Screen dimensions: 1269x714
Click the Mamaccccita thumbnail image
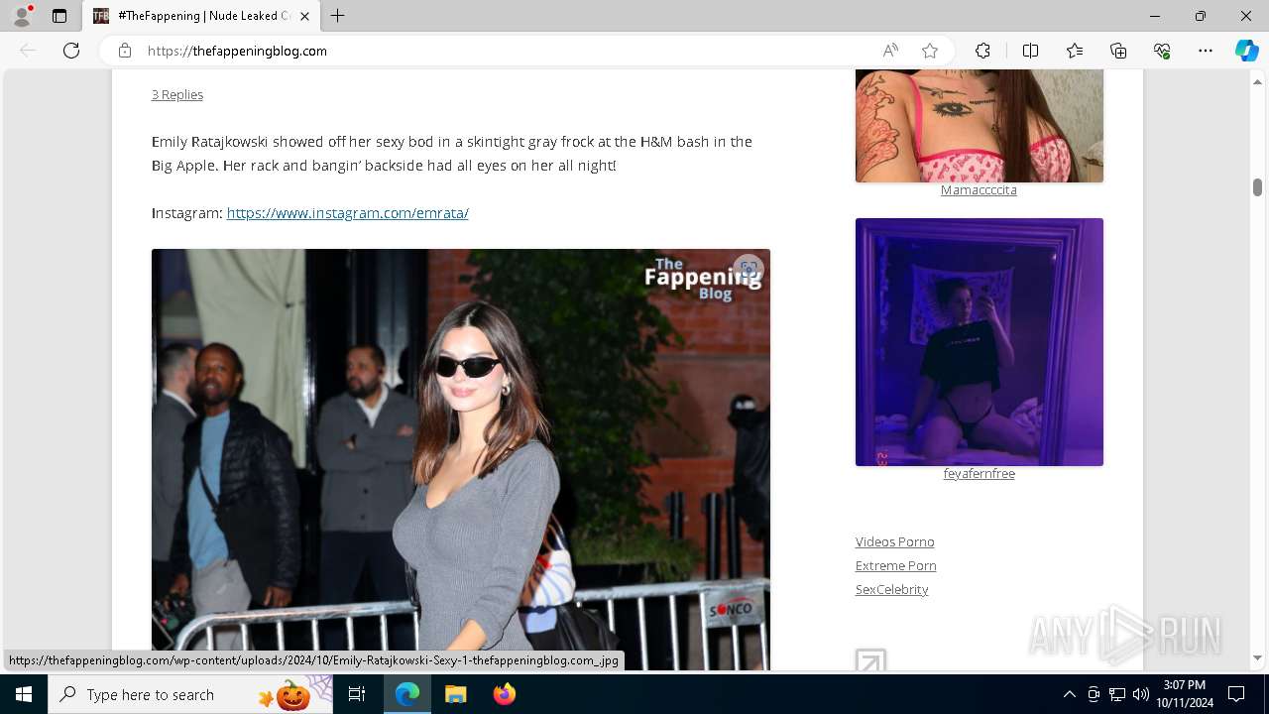pos(980,126)
